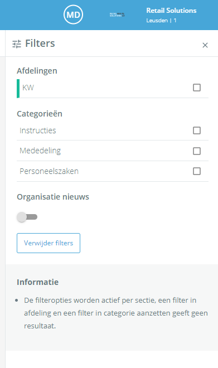218x368 pixels.
Task: Click the green color bar beside KW
Action: pos(18,89)
